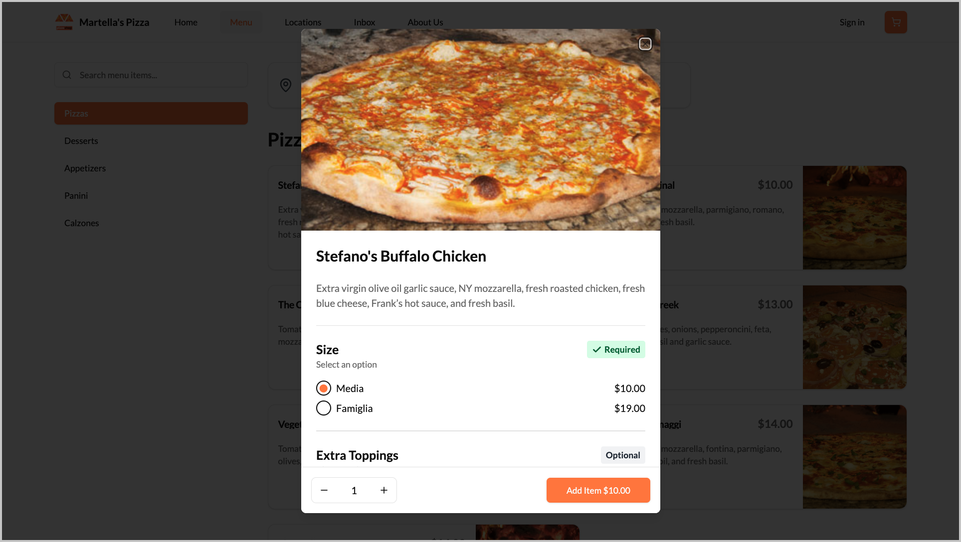961x542 pixels.
Task: Select the Appetizers category
Action: coord(85,168)
